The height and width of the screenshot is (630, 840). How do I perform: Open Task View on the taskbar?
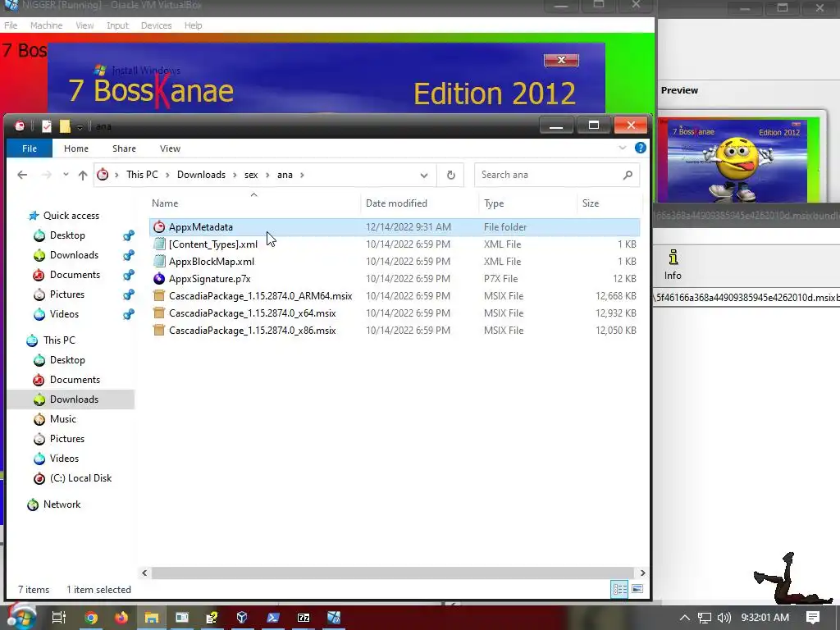(x=58, y=618)
